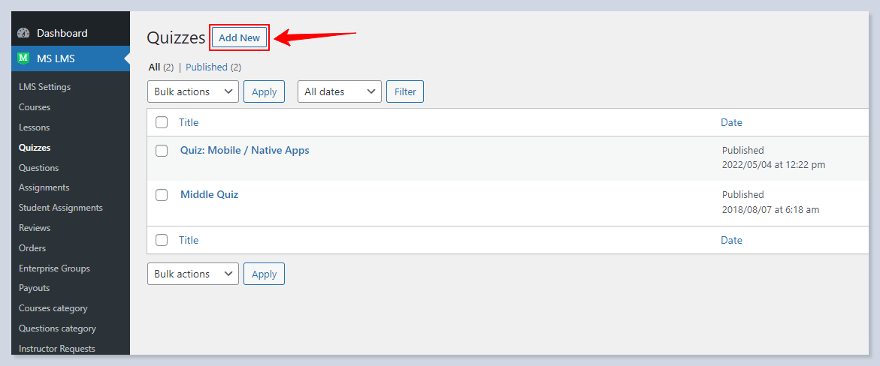Open the Middle Quiz title link
This screenshot has height=366, width=880.
209,194
